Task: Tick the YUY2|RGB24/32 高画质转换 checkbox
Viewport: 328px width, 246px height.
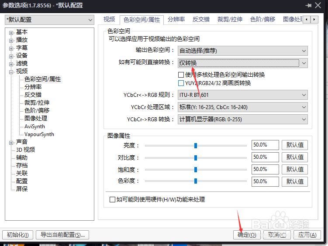Action: tap(181, 83)
